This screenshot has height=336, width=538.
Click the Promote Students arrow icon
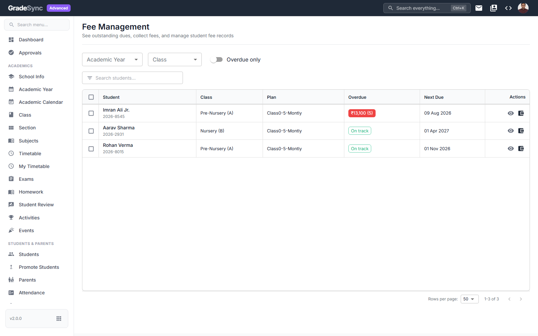pos(11,267)
